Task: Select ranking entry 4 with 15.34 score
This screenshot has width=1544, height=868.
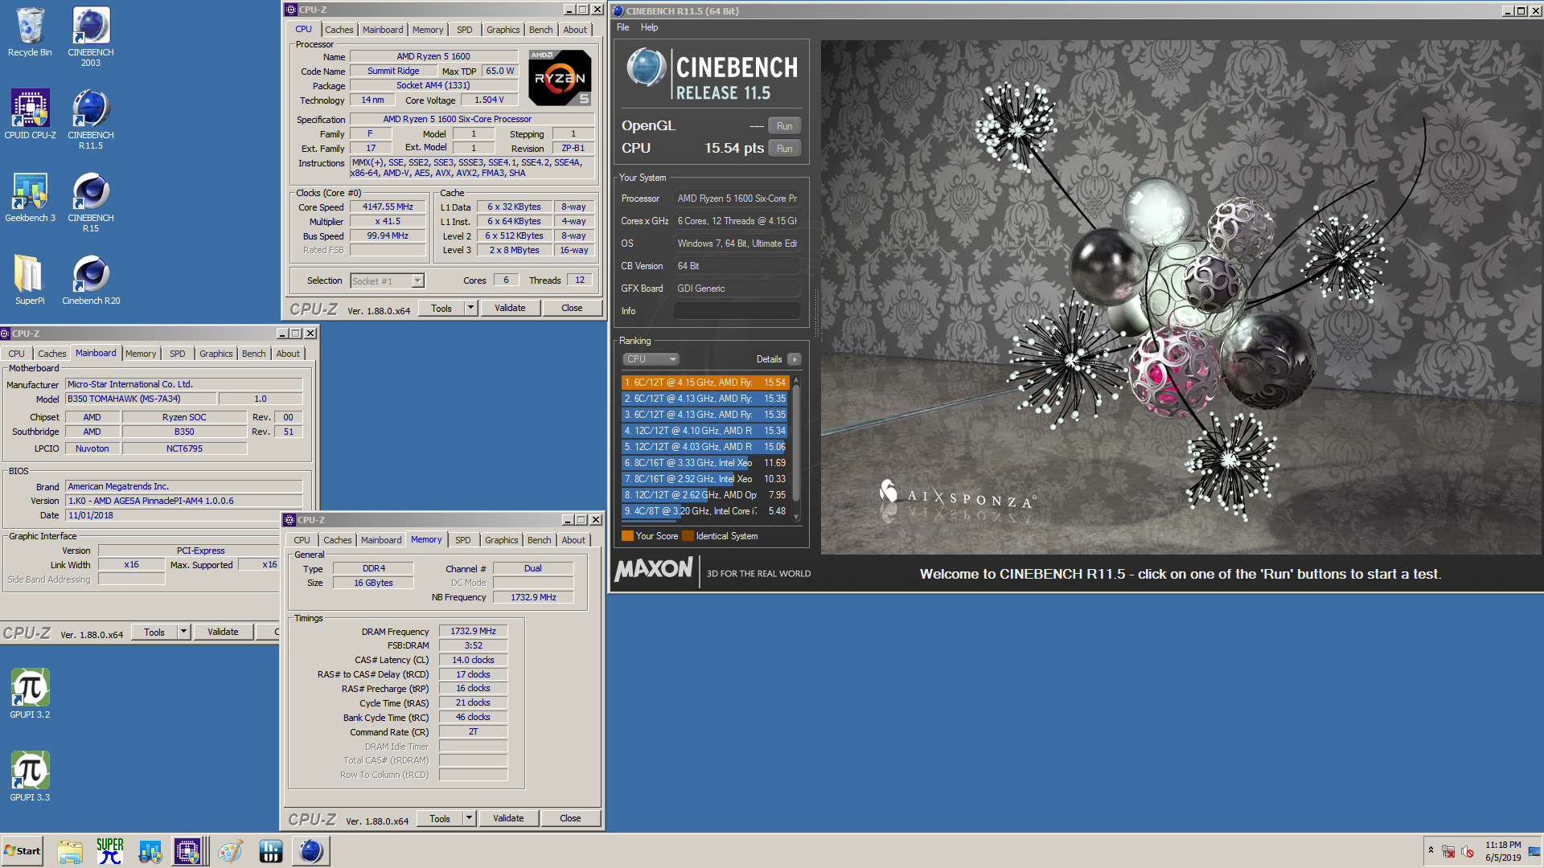Action: click(705, 431)
